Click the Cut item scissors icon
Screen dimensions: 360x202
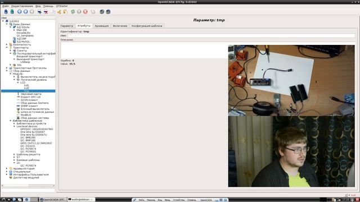59,12
